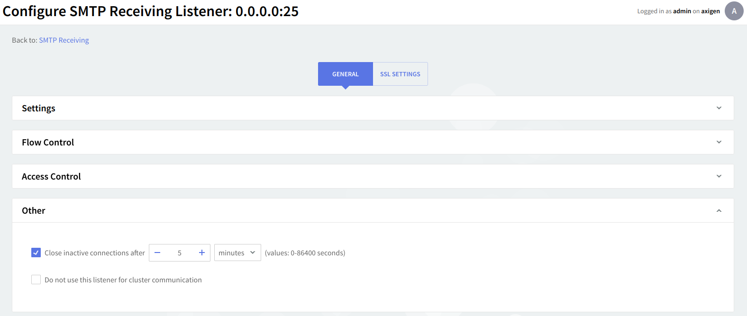Screen dimensions: 747x316
Task: Go back via the SMTP Receiving link
Action: (64, 40)
